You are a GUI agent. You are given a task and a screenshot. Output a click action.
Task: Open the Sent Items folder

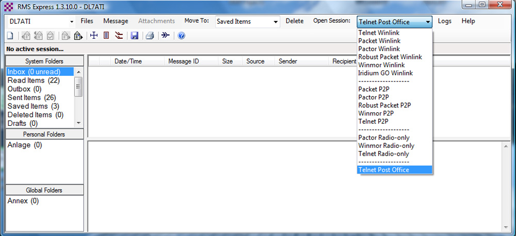(31, 97)
